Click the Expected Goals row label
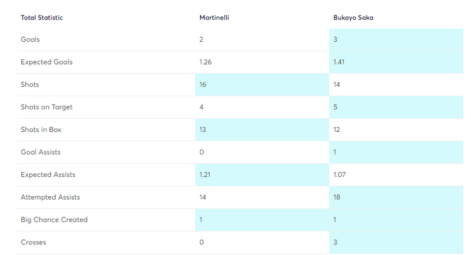 click(47, 62)
